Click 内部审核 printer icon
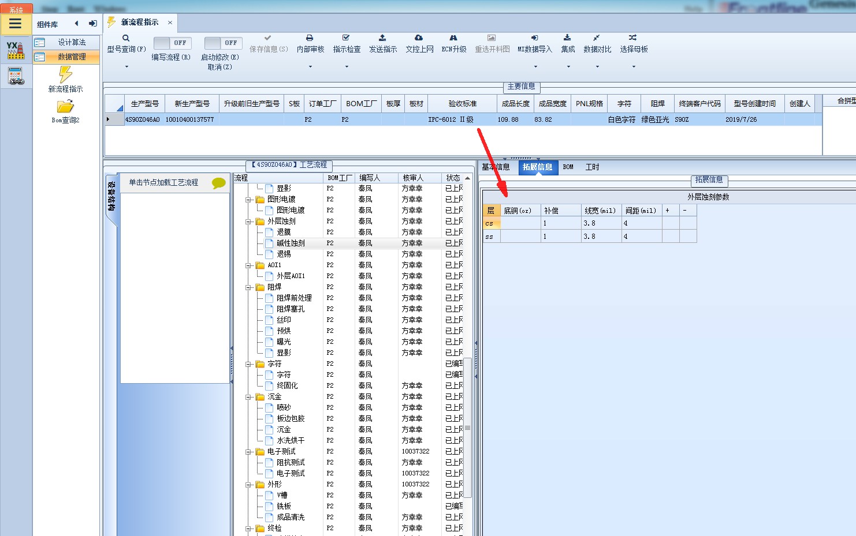 (310, 38)
